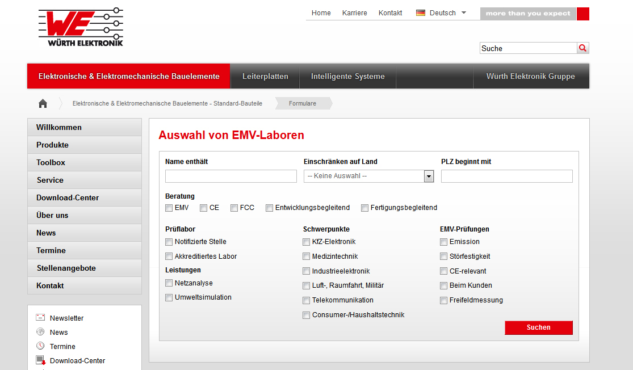Click the home breadcrumb icon
The height and width of the screenshot is (370, 633).
(43, 104)
